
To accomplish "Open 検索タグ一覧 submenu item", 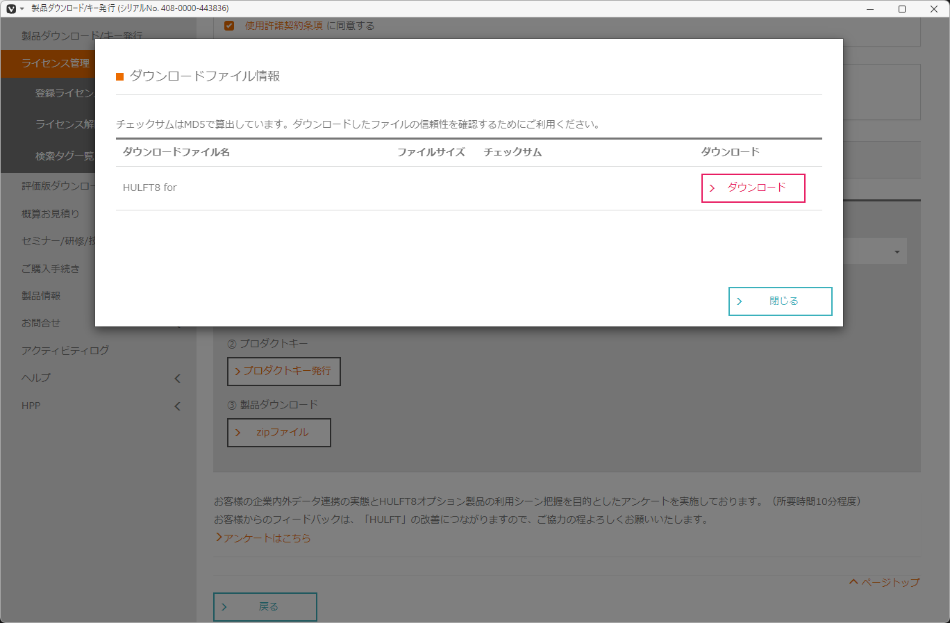I will [x=65, y=156].
